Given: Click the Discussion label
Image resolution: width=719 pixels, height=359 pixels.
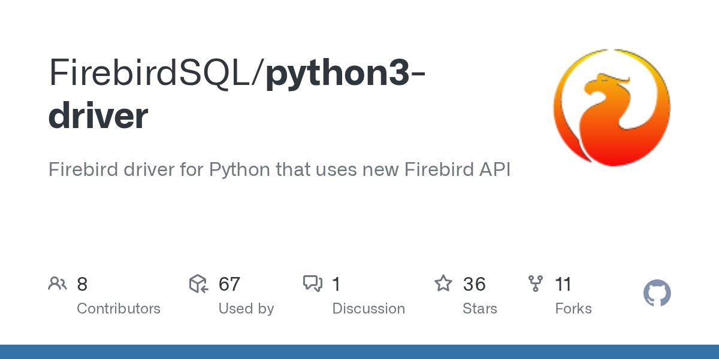Looking at the screenshot, I should pyautogui.click(x=368, y=309).
